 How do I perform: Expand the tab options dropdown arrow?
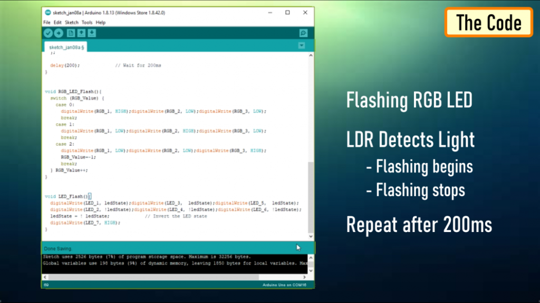click(302, 46)
